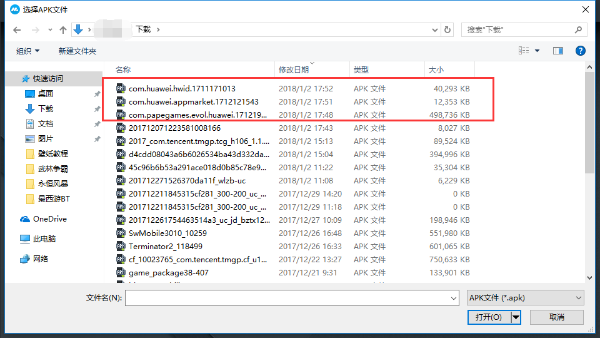The width and height of the screenshot is (600, 338).
Task: Click the 新建文件夹 toolbar button
Action: 77,51
